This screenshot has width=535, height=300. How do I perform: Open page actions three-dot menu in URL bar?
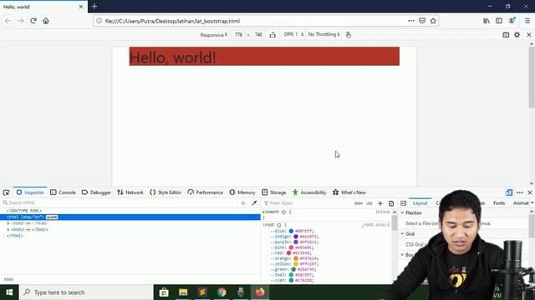(410, 21)
